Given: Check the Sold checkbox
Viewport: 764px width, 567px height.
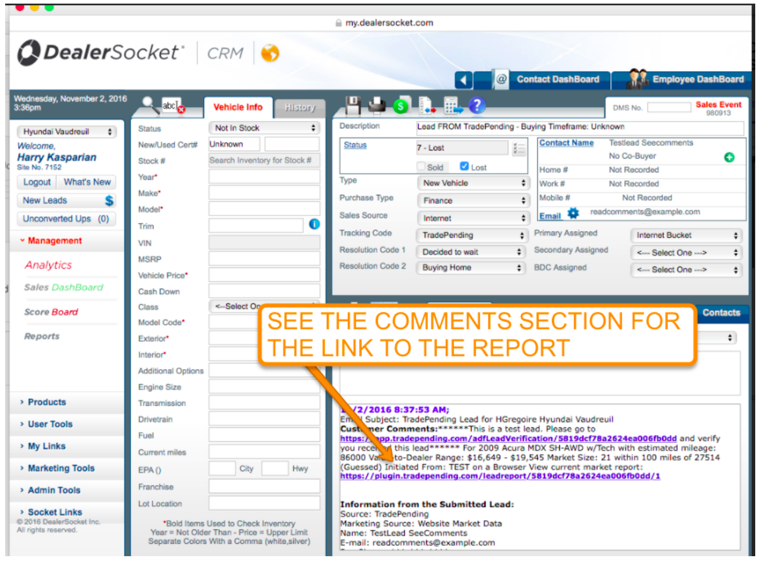Looking at the screenshot, I should [x=421, y=166].
